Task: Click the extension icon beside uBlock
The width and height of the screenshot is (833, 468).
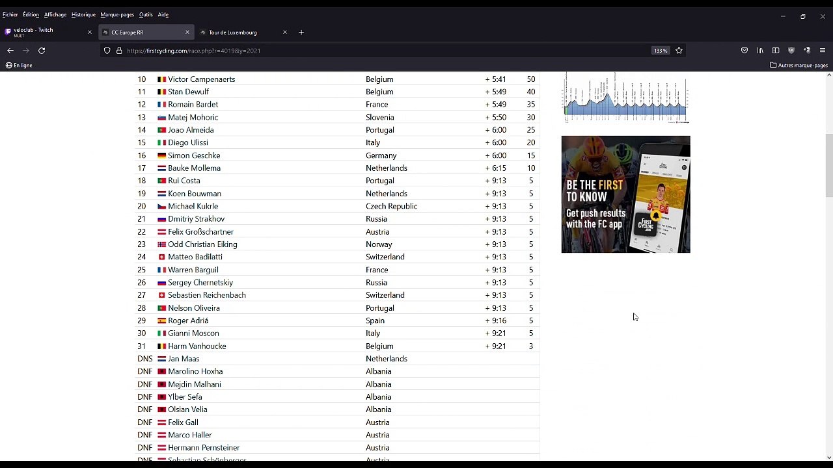Action: point(807,50)
